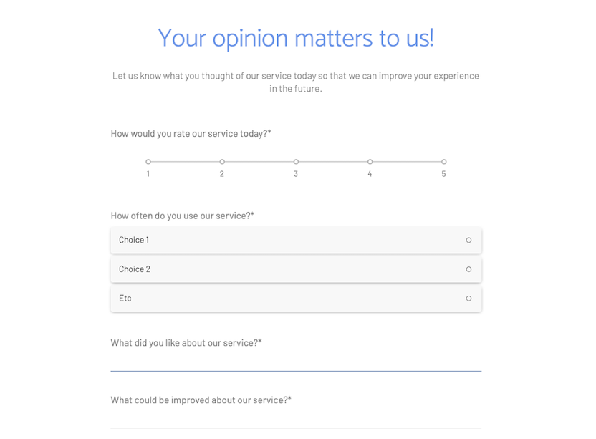Click the radio circle next to Choice 2
Image resolution: width=596 pixels, height=439 pixels.
click(468, 269)
